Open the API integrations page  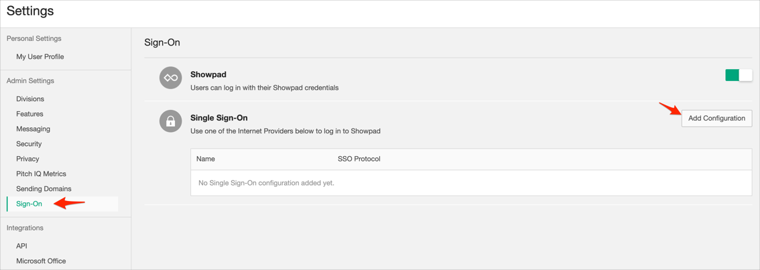(21, 246)
